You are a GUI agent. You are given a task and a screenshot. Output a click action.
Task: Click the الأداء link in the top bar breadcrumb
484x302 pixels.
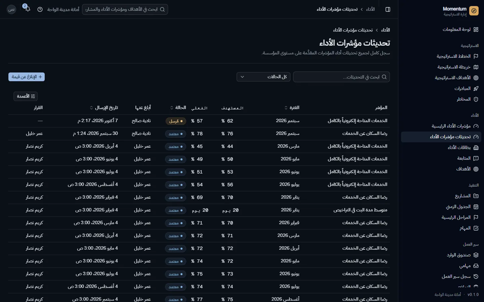370,9
